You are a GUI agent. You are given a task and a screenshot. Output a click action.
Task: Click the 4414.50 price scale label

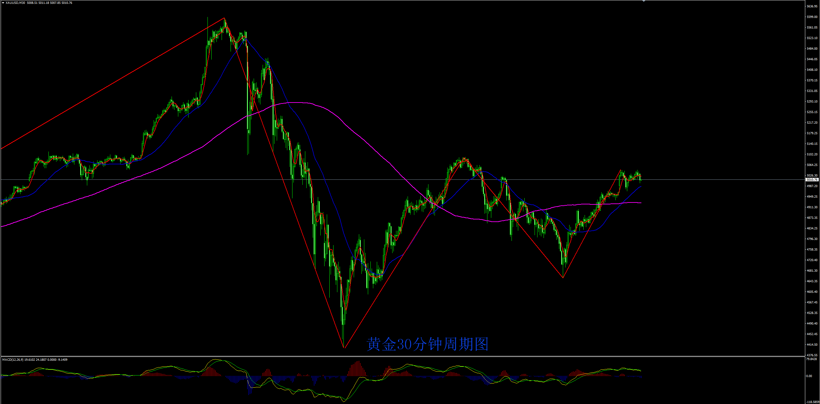click(x=812, y=345)
